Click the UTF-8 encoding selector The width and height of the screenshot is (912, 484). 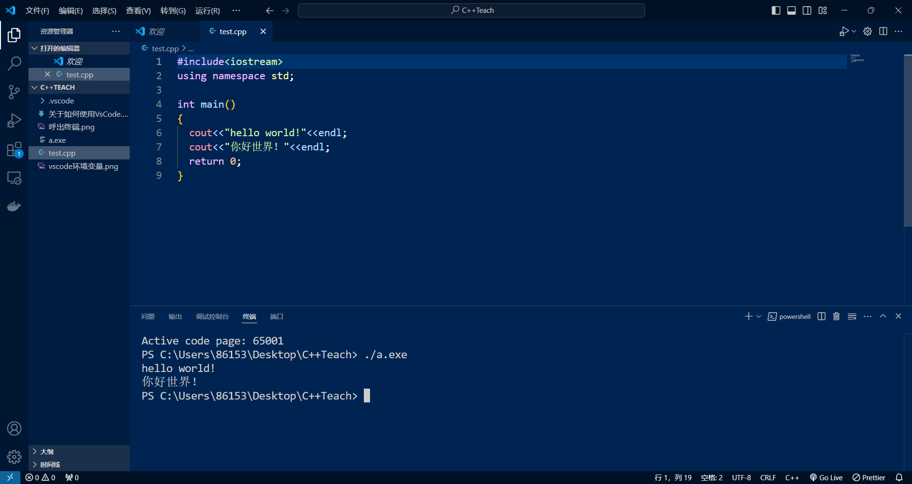(x=741, y=477)
